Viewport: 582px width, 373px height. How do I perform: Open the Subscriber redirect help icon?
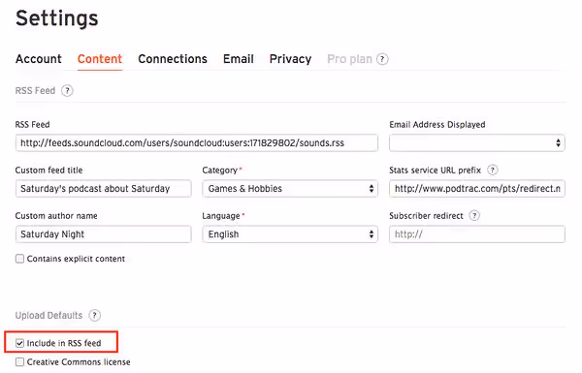(474, 216)
